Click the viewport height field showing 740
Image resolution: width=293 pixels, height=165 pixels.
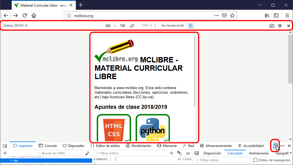click(122, 25)
